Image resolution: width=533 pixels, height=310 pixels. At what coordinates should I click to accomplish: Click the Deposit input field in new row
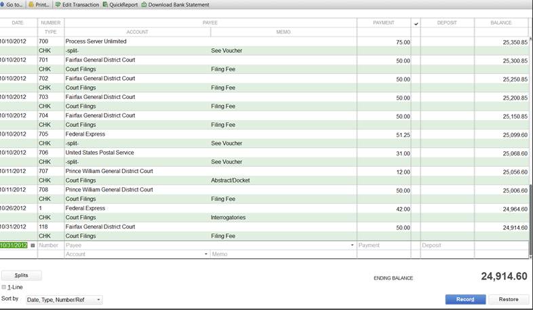pyautogui.click(x=446, y=246)
